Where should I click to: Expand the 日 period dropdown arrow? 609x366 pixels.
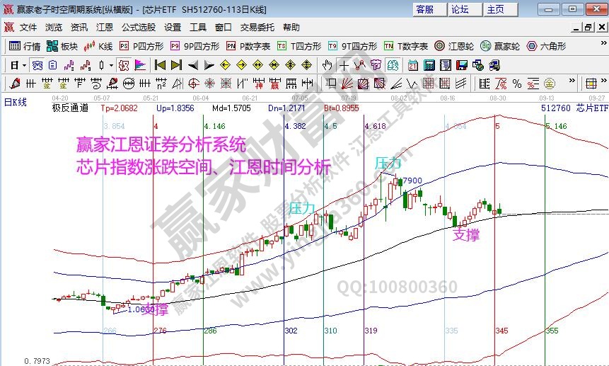tap(24, 65)
